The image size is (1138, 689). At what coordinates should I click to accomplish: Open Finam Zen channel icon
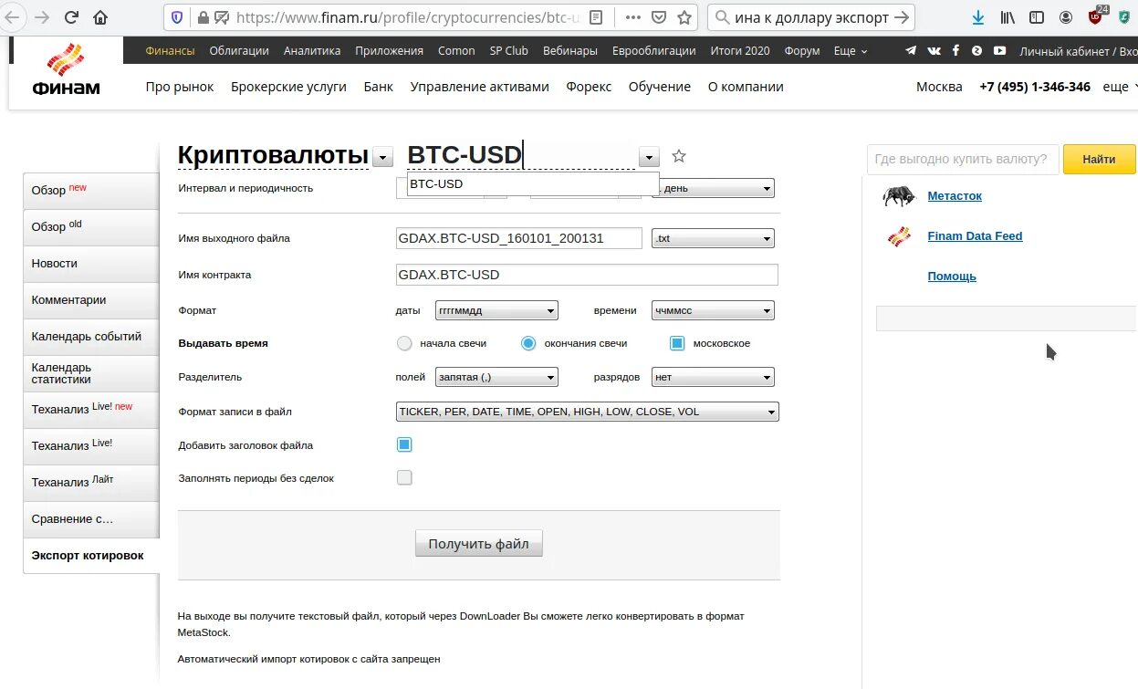pos(977,51)
